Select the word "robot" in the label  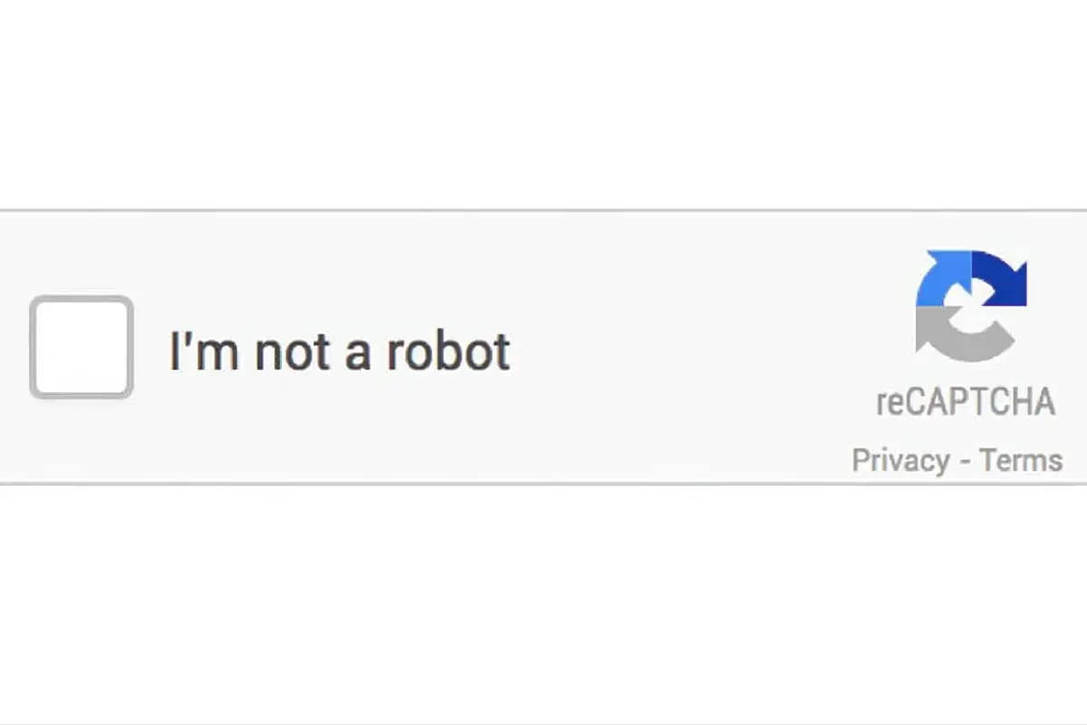pos(448,351)
